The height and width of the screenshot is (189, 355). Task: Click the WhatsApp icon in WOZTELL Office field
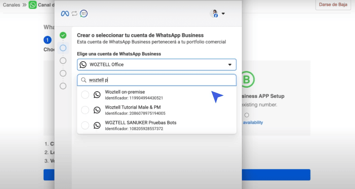[83, 65]
